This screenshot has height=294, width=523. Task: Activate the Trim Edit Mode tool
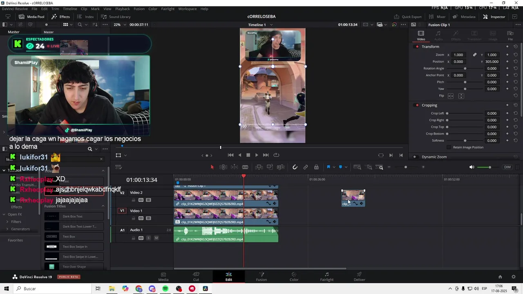pyautogui.click(x=223, y=167)
